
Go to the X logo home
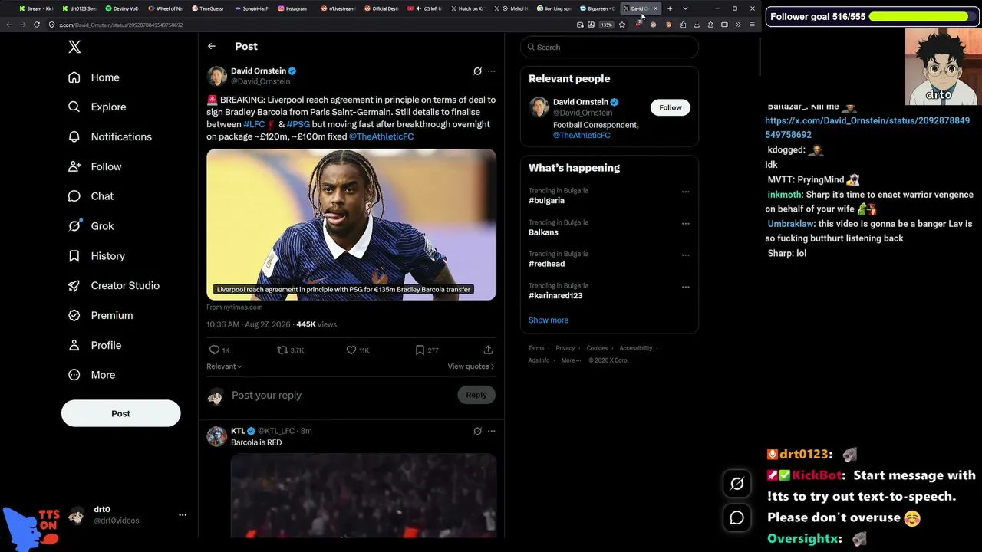pos(74,47)
